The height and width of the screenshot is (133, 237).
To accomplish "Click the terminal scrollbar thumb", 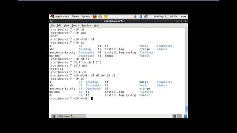I will click(187, 109).
